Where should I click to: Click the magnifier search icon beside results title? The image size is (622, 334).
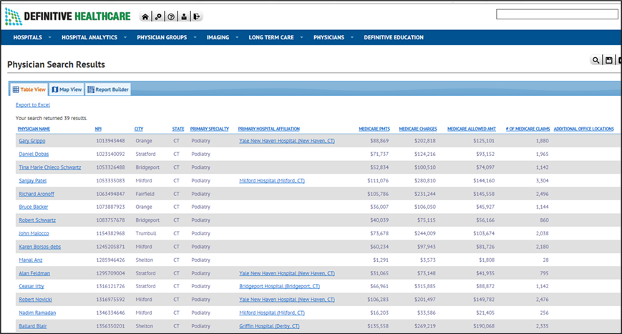(596, 60)
